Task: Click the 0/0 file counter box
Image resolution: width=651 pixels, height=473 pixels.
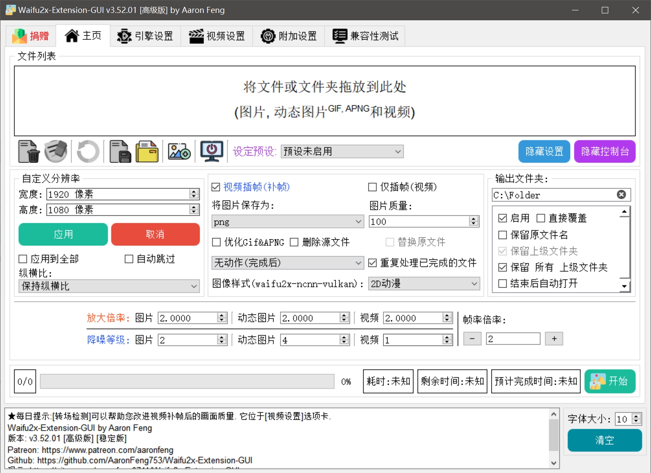Action: tap(25, 382)
